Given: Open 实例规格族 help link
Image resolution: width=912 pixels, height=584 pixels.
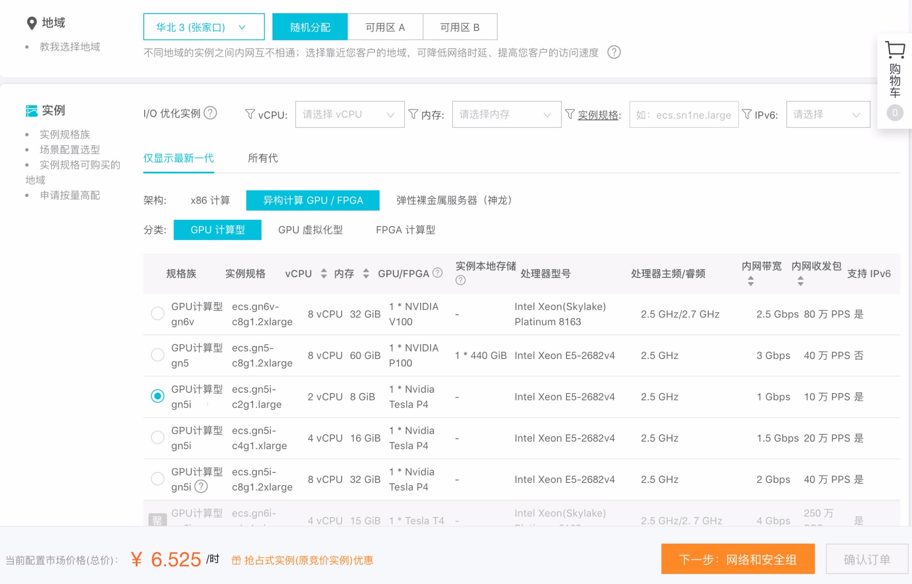Looking at the screenshot, I should (65, 134).
